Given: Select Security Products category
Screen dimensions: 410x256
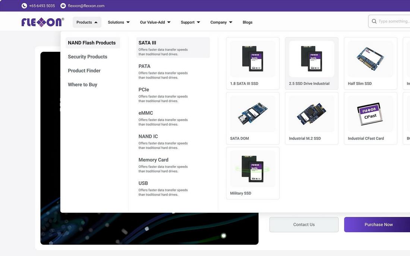Looking at the screenshot, I should pyautogui.click(x=88, y=57).
